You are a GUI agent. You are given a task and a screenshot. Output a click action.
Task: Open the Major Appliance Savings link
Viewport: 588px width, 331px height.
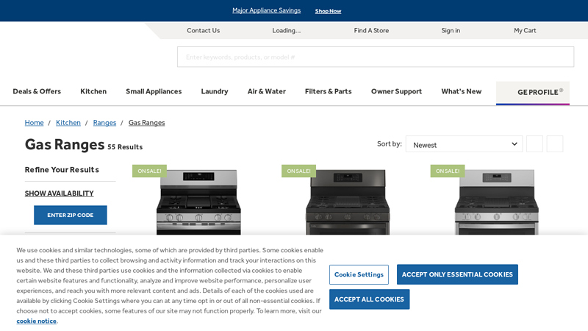[266, 10]
